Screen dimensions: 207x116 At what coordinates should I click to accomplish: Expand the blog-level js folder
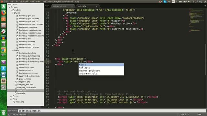[11, 99]
